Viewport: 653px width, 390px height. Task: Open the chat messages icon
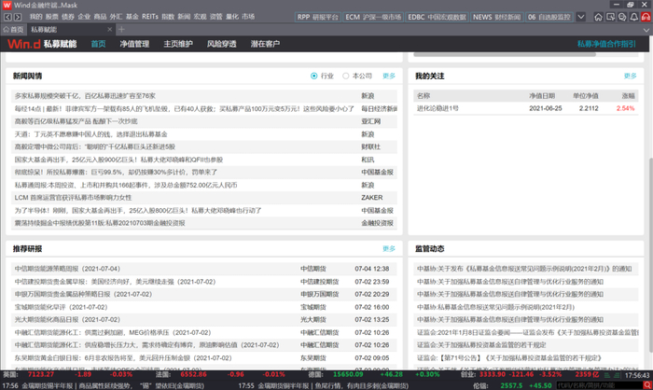pyautogui.click(x=622, y=17)
